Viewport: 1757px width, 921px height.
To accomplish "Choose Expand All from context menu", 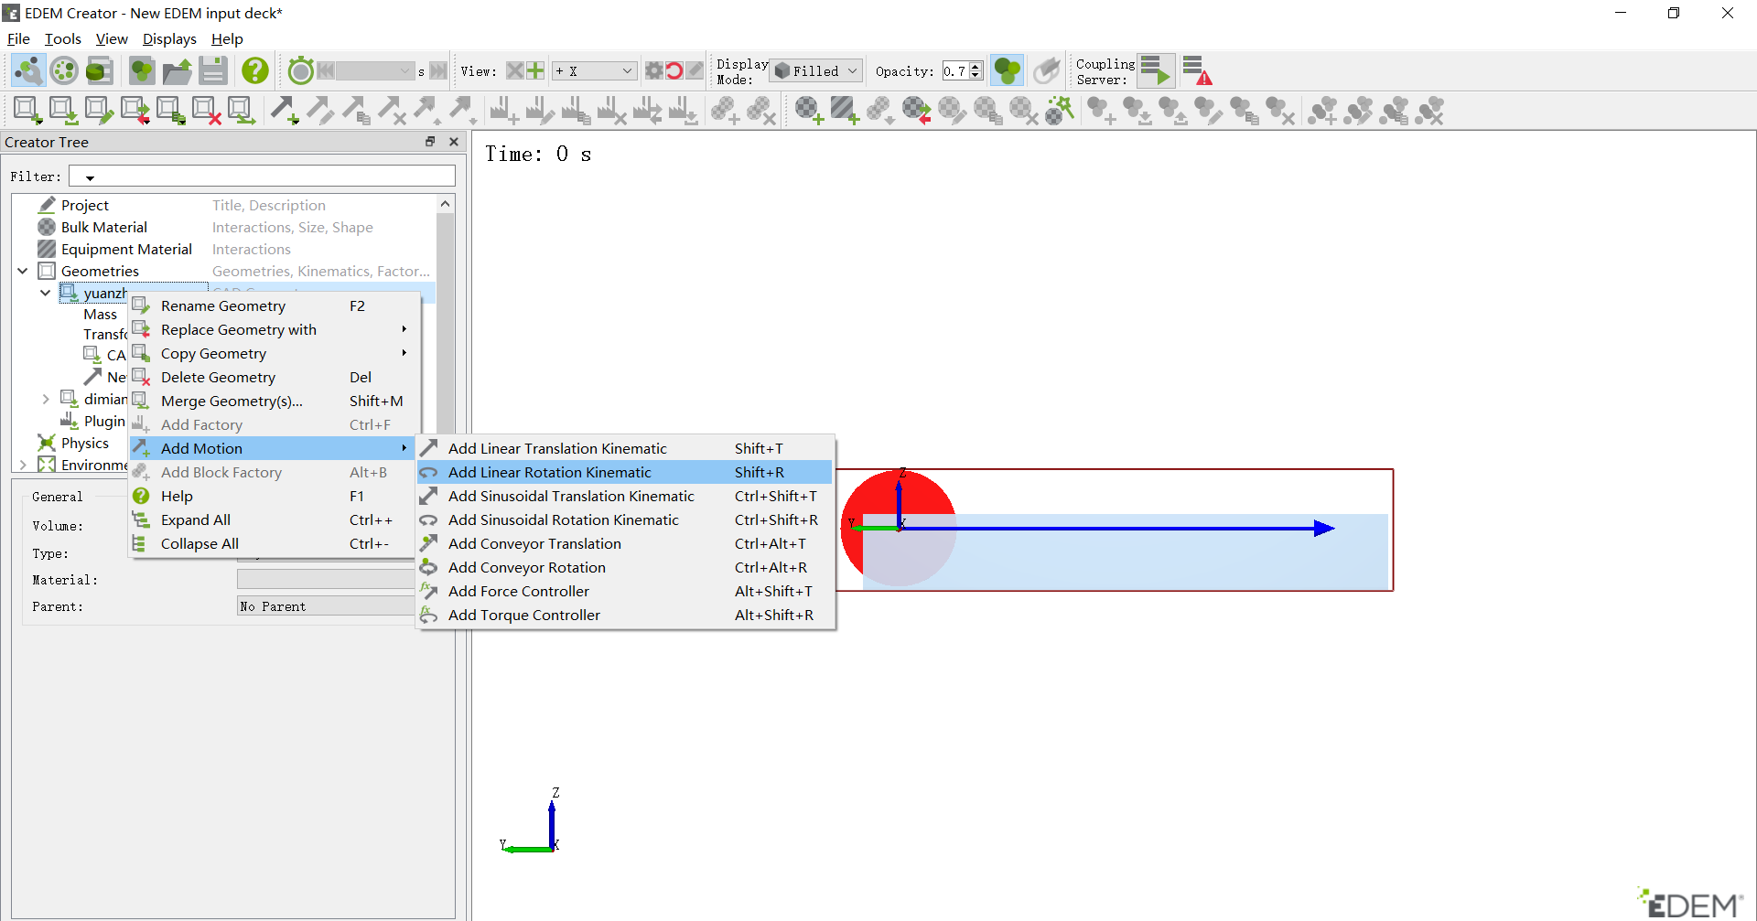I will [x=275, y=519].
